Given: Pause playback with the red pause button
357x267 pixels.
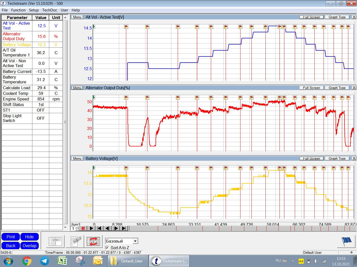Looking at the screenshot, I should click(x=83, y=228).
